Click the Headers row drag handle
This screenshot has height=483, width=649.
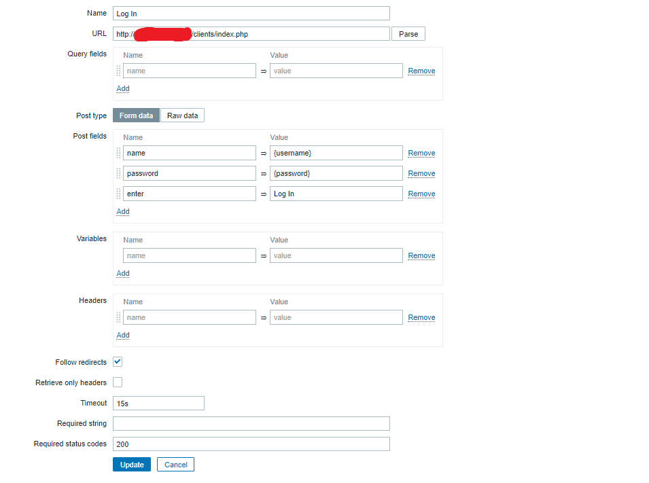[x=118, y=317]
